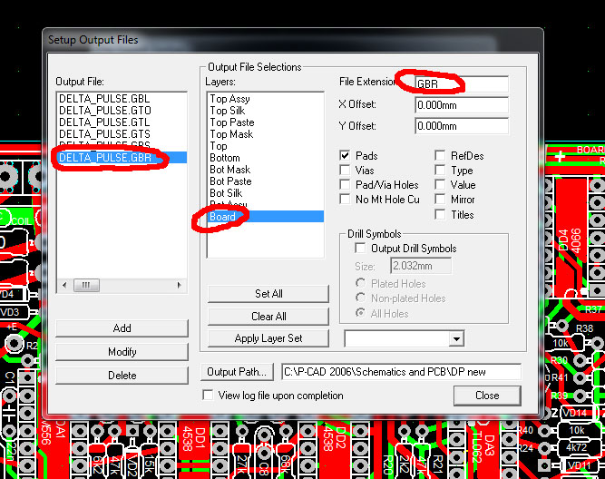Screen dimensions: 605x479
Task: Enable Output Drill Symbols checkbox
Action: [360, 249]
